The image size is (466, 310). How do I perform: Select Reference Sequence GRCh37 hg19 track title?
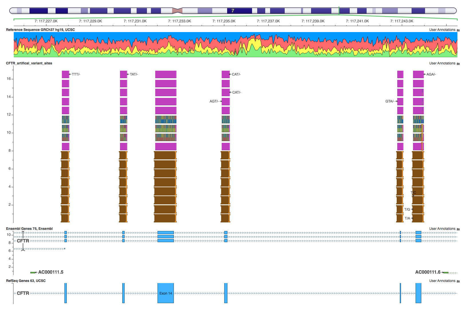click(40, 30)
